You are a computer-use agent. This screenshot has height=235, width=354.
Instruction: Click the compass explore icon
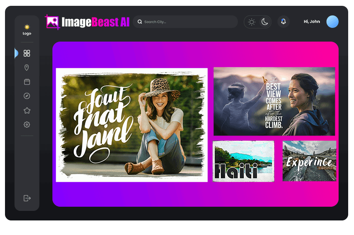pos(27,96)
